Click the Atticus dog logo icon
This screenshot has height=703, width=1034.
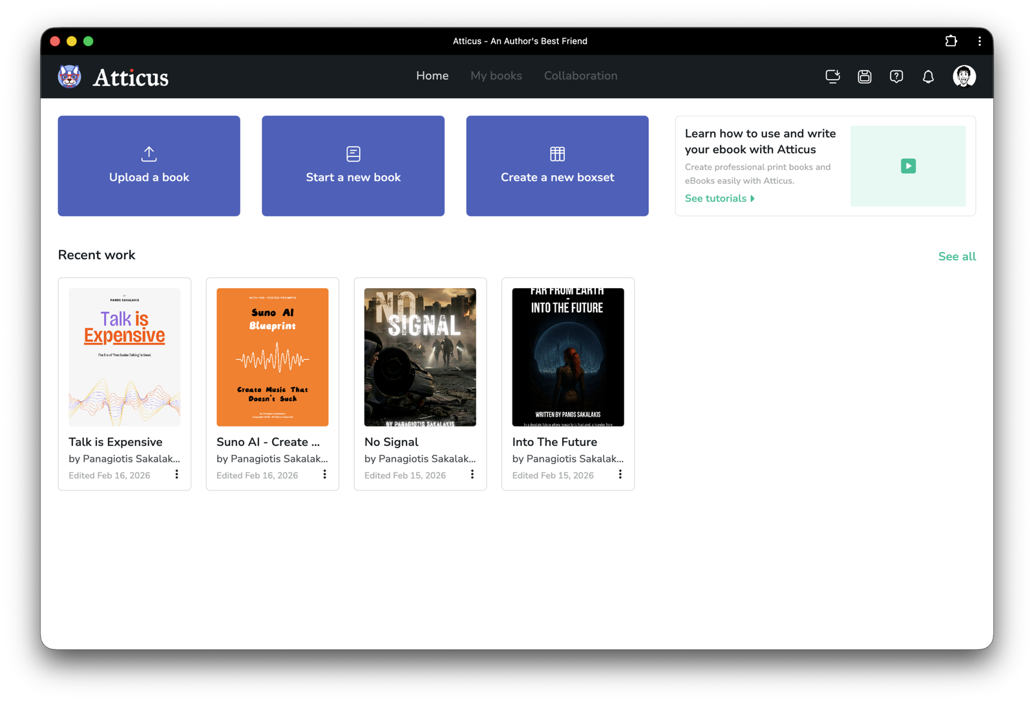pos(70,76)
